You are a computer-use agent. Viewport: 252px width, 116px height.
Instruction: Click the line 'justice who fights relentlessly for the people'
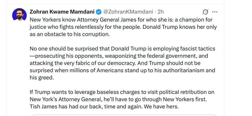tap(123, 27)
